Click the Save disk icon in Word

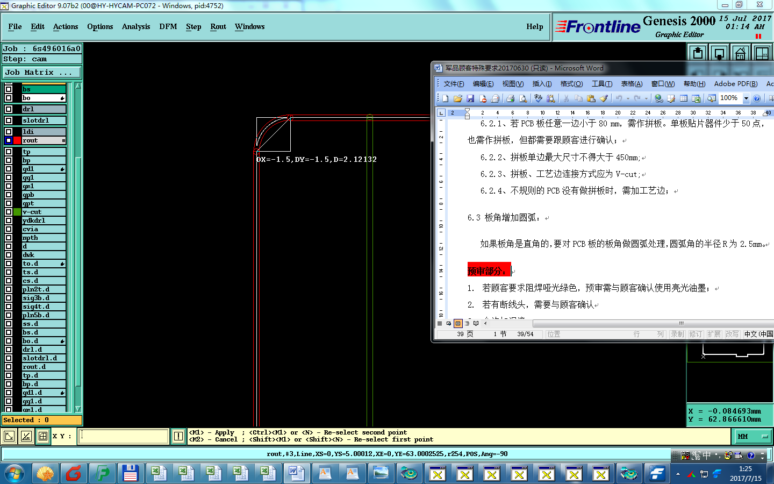click(470, 98)
